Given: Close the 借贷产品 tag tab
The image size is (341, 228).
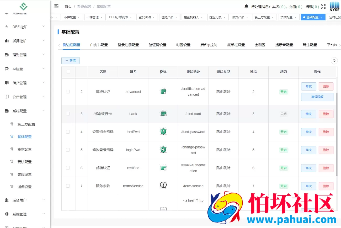Looking at the screenshot, I should coord(247,17).
